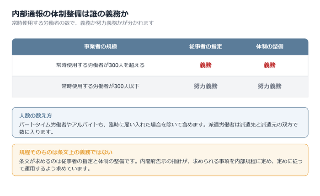Screen dimensions: 320x196
Task: Click red 義務 under 従事者の指定
Action: [206, 65]
